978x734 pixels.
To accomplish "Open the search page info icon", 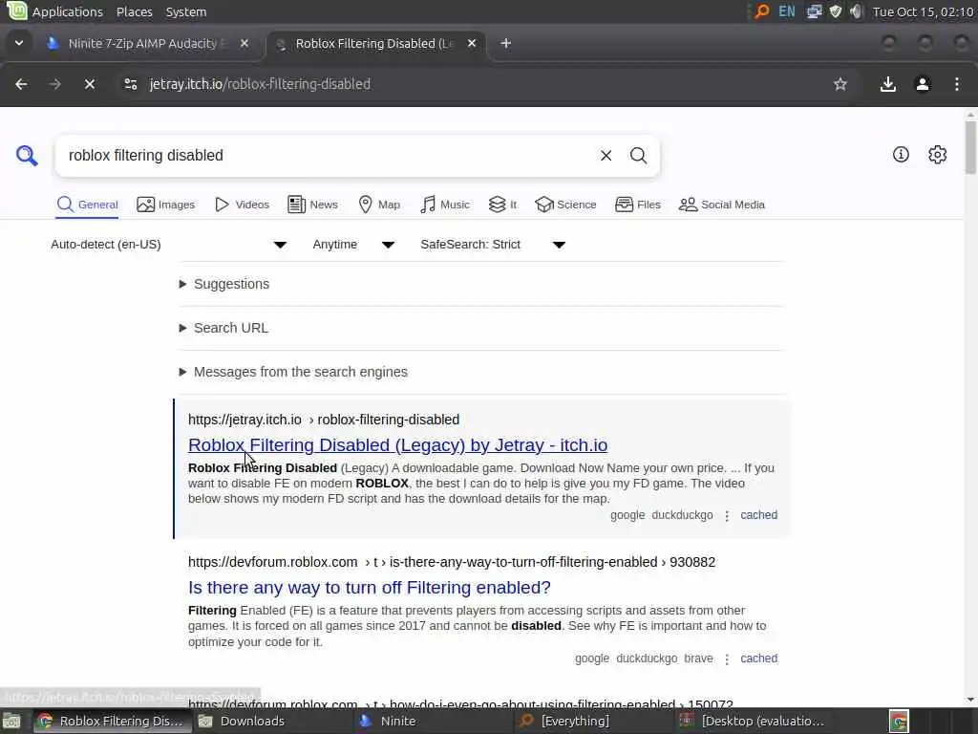I will coord(901,155).
